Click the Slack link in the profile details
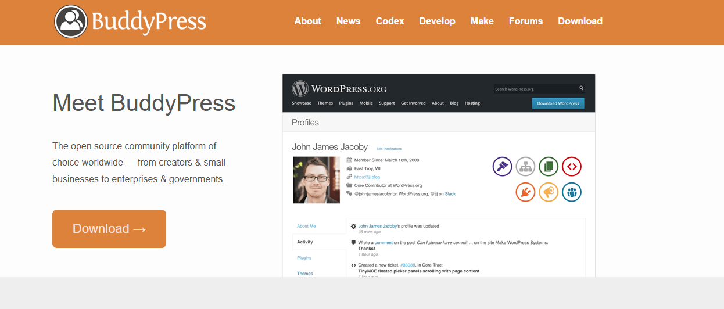 pyautogui.click(x=450, y=194)
